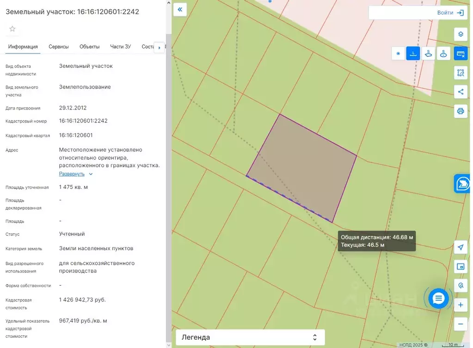Click the scrollbar up arrow

tap(169, 3)
